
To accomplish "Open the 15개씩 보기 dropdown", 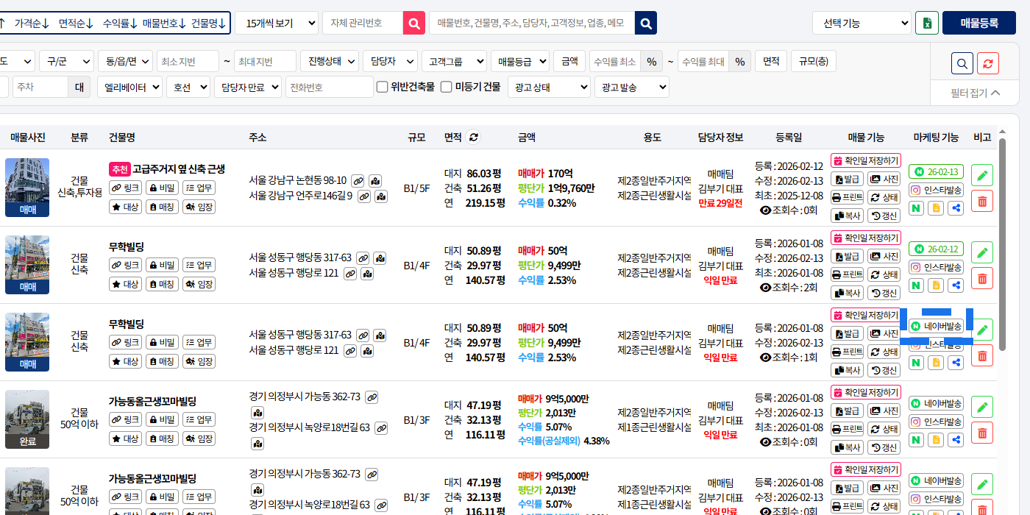I will [x=277, y=23].
